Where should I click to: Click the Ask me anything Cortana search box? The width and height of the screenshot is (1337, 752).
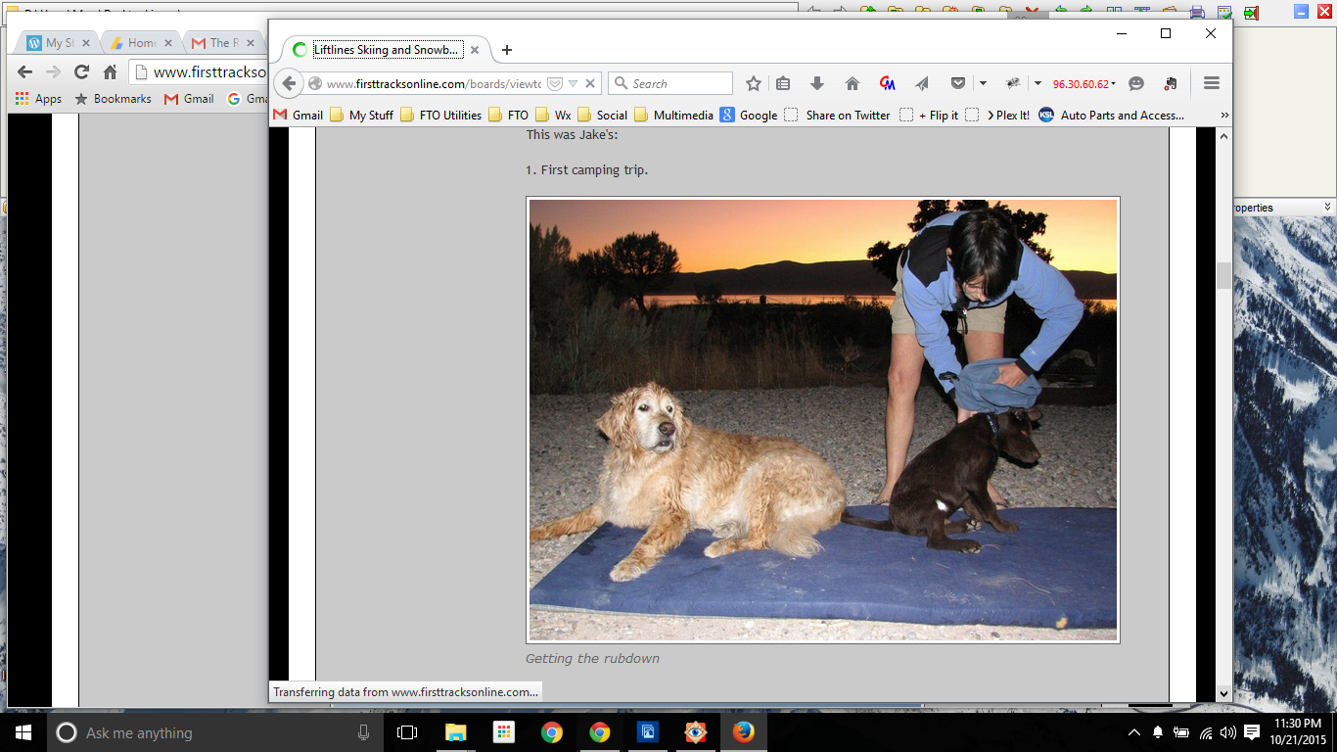[x=214, y=732]
